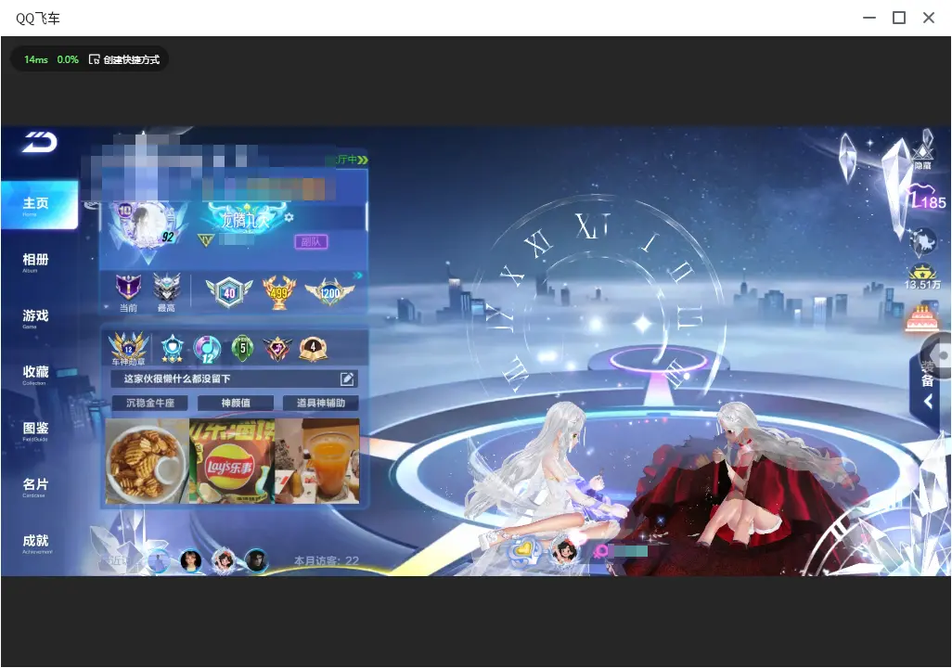Maximize the QQ飞车 window
The image size is (952, 668).
(899, 18)
